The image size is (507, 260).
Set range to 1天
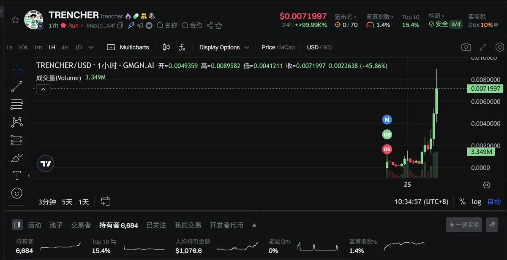pyautogui.click(x=84, y=202)
